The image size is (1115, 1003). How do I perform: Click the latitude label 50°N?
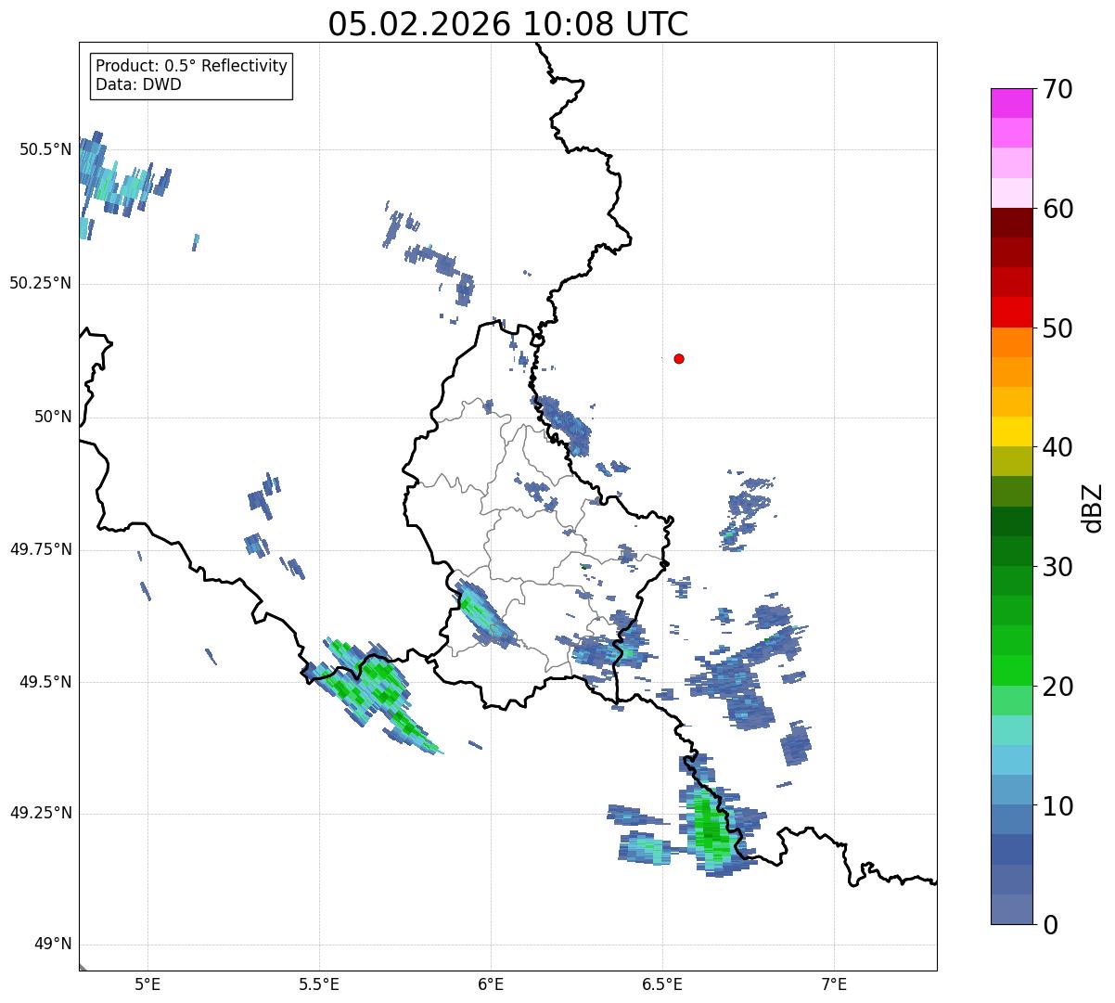coord(53,417)
